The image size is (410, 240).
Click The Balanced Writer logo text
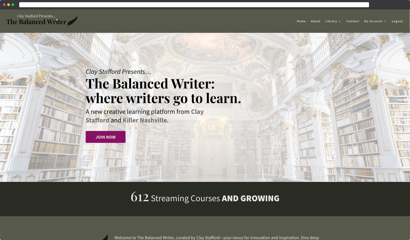pyautogui.click(x=36, y=22)
